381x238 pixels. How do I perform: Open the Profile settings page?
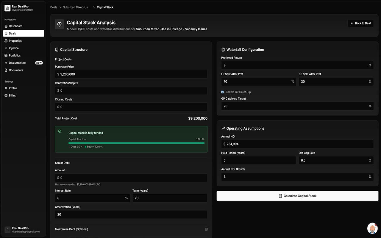(x=13, y=88)
